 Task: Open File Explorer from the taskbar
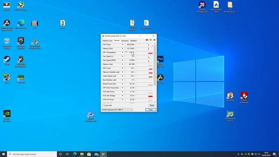(x=82, y=154)
